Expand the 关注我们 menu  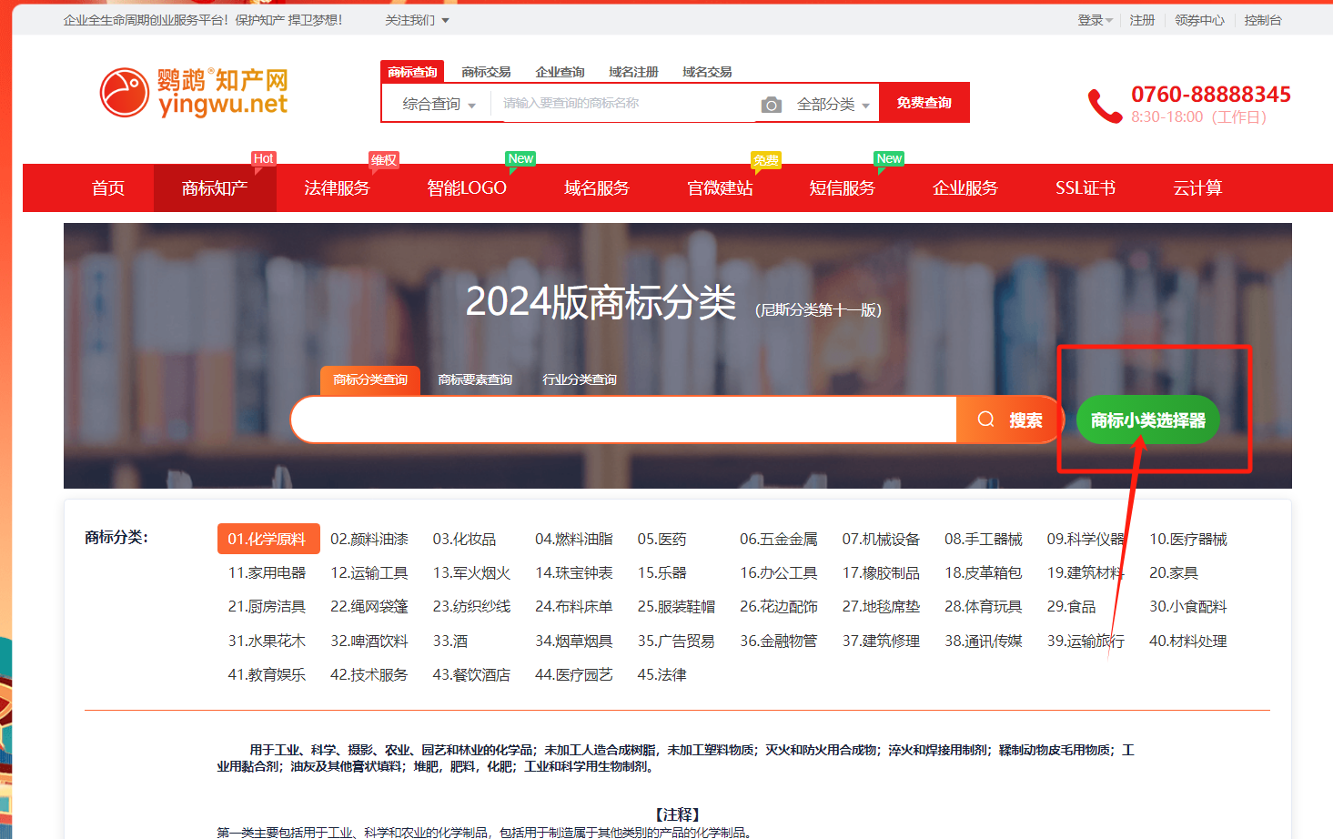pyautogui.click(x=417, y=20)
